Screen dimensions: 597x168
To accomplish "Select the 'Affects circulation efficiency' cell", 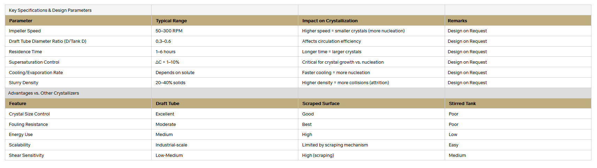I will pyautogui.click(x=331, y=41).
